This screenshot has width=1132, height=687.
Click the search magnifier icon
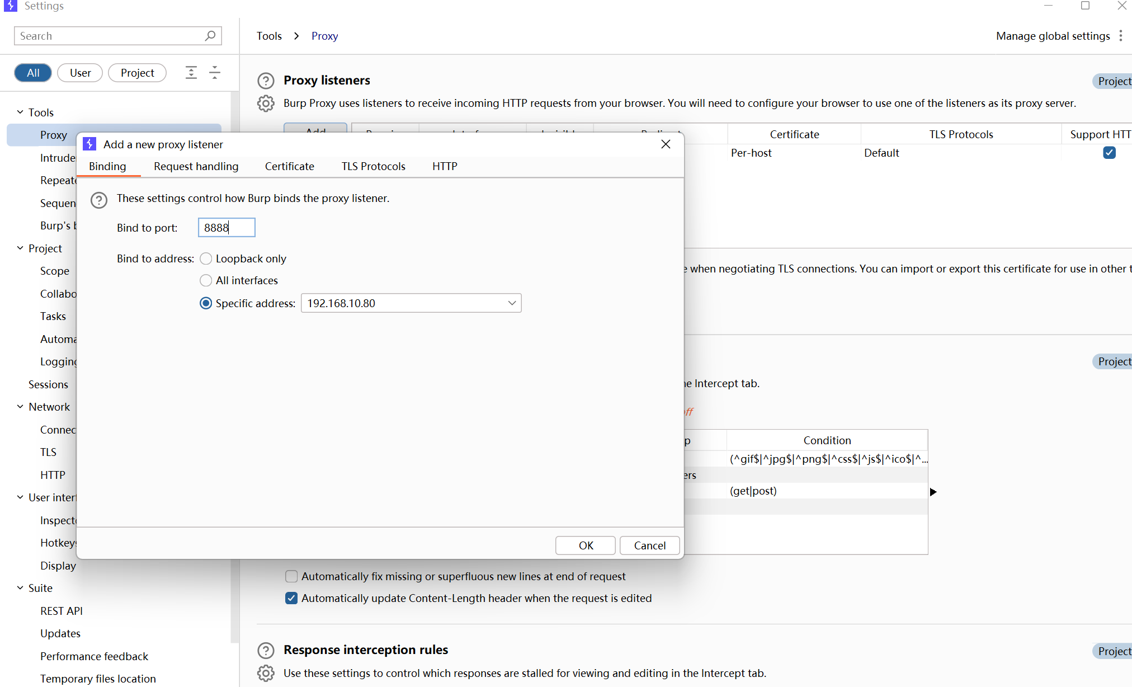[210, 36]
